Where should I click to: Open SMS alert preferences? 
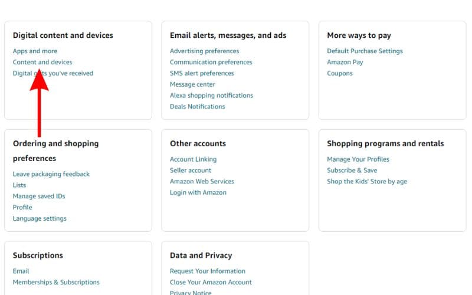click(202, 73)
